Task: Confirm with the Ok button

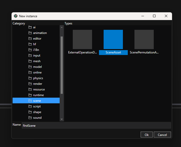Action: pos(147,135)
